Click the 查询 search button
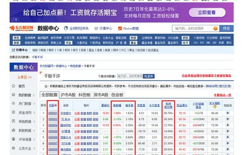Viewport: 248px width, 155px height. point(149,76)
